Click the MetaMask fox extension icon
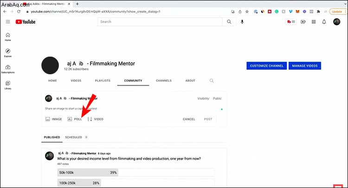 297,12
